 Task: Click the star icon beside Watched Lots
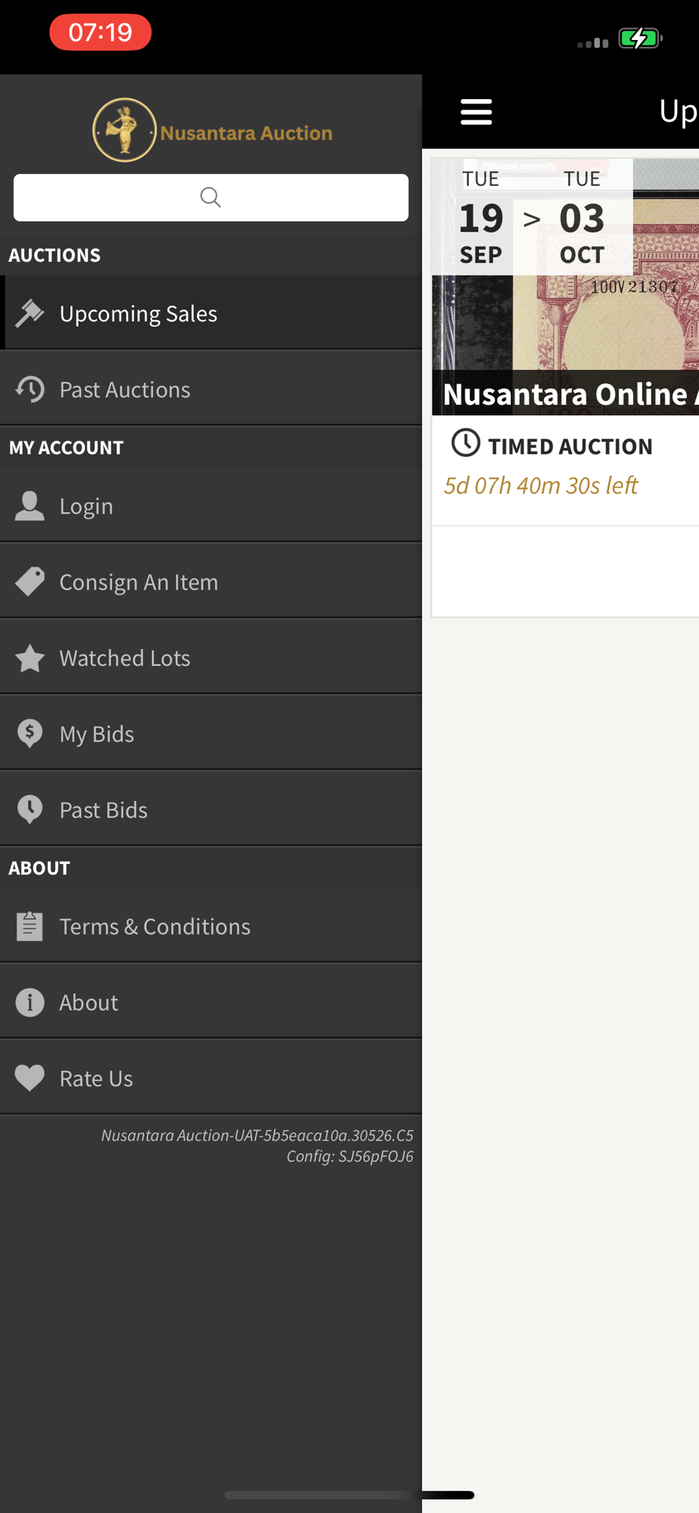[x=30, y=658]
